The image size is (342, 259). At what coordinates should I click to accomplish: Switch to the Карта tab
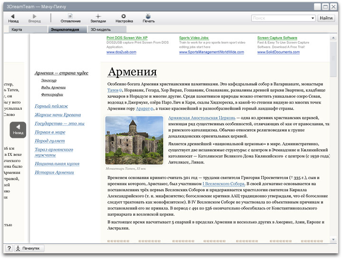[17, 29]
